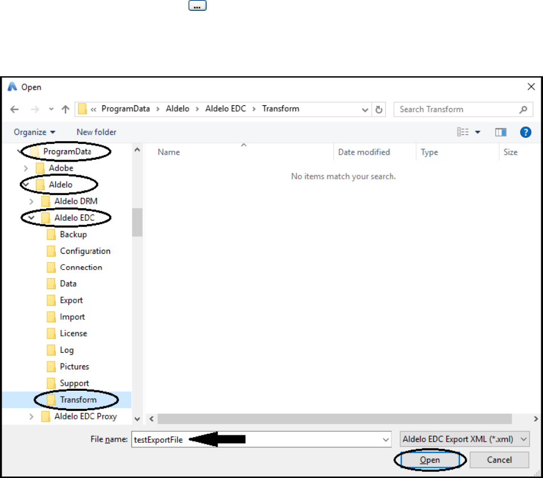Click tree scrollbar up arrow

click(x=137, y=150)
